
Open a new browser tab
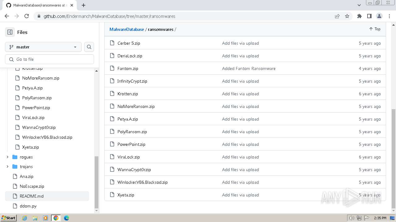coord(84,5)
